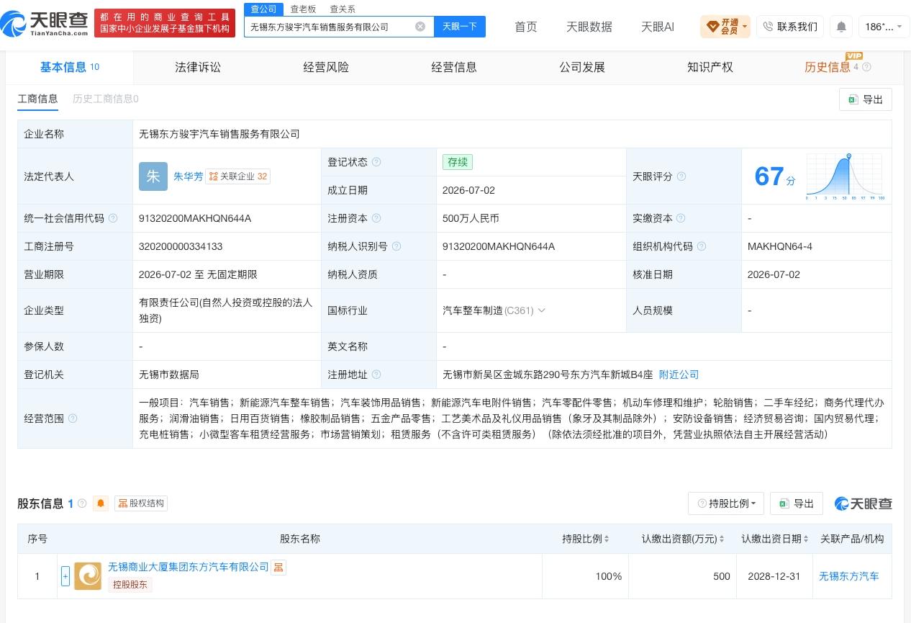This screenshot has height=623, width=911.
Task: Switch to 查老板 search tab
Action: 303,9
